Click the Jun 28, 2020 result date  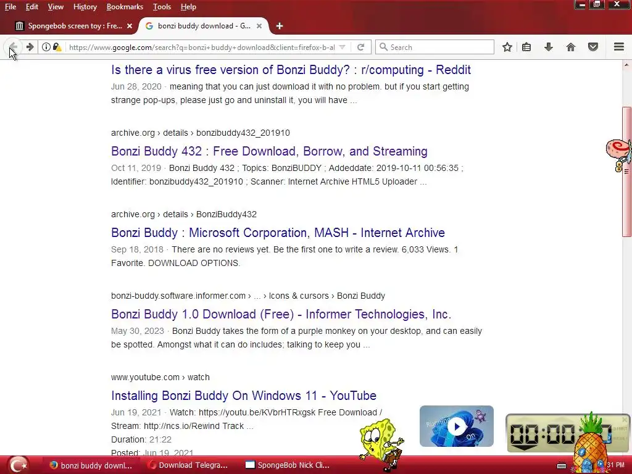[x=136, y=86]
